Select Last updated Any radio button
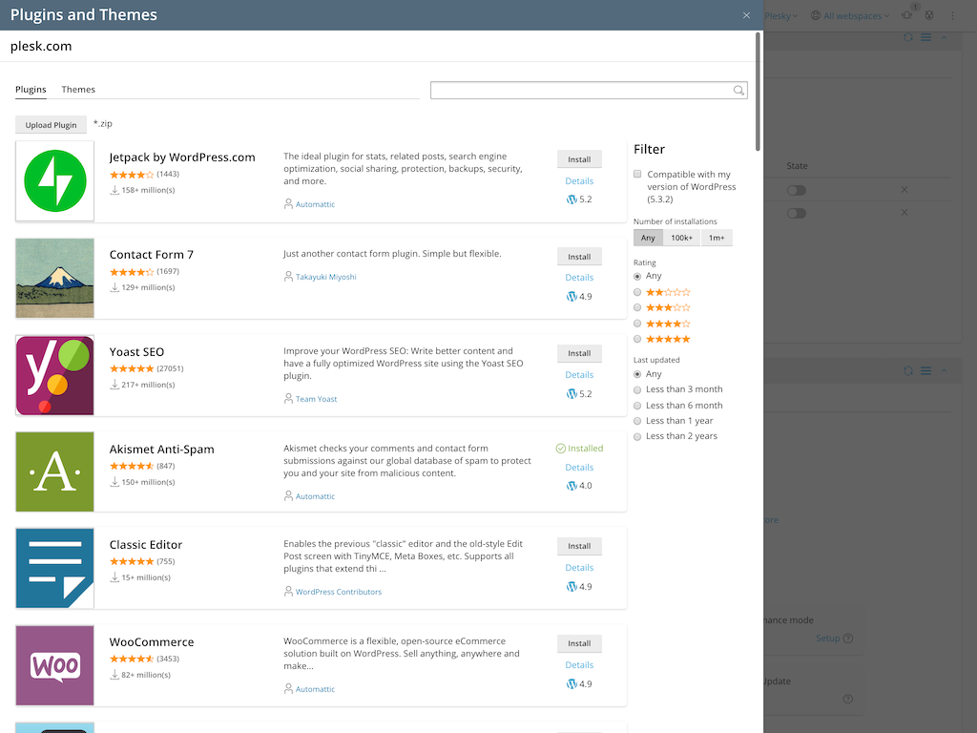This screenshot has width=977, height=733. pos(637,374)
